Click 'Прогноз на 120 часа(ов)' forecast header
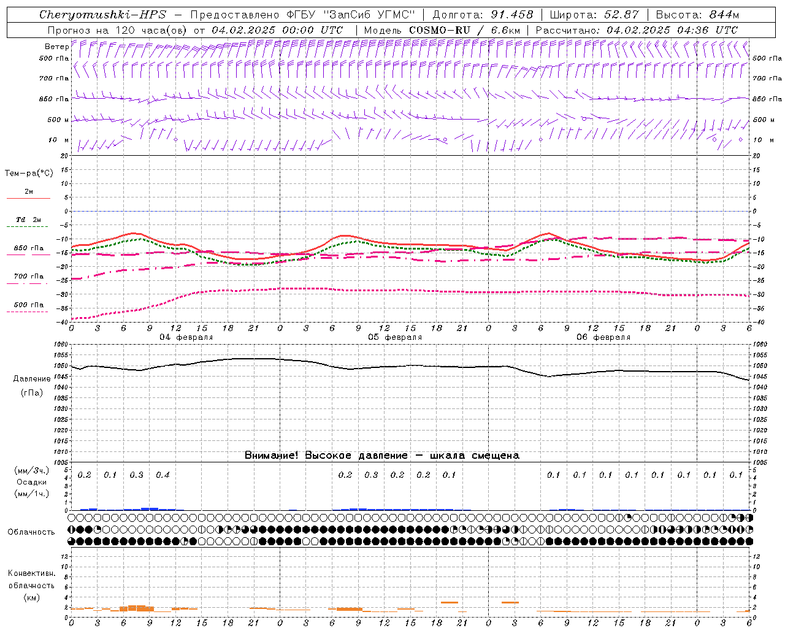The width and height of the screenshot is (785, 628). click(118, 30)
